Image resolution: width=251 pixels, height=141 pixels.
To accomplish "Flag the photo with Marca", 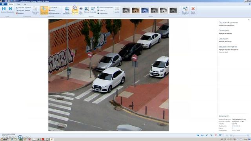I will click(52, 11).
